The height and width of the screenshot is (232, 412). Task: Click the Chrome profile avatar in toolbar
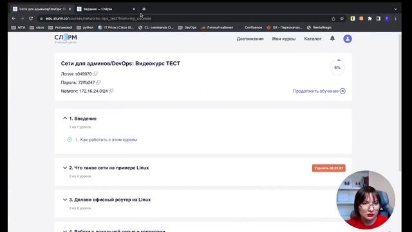387,19
